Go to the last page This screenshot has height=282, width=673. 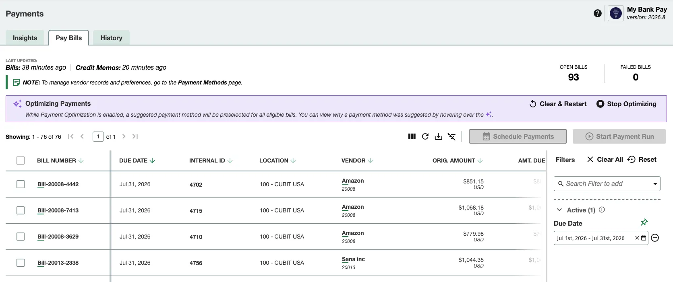pos(135,136)
